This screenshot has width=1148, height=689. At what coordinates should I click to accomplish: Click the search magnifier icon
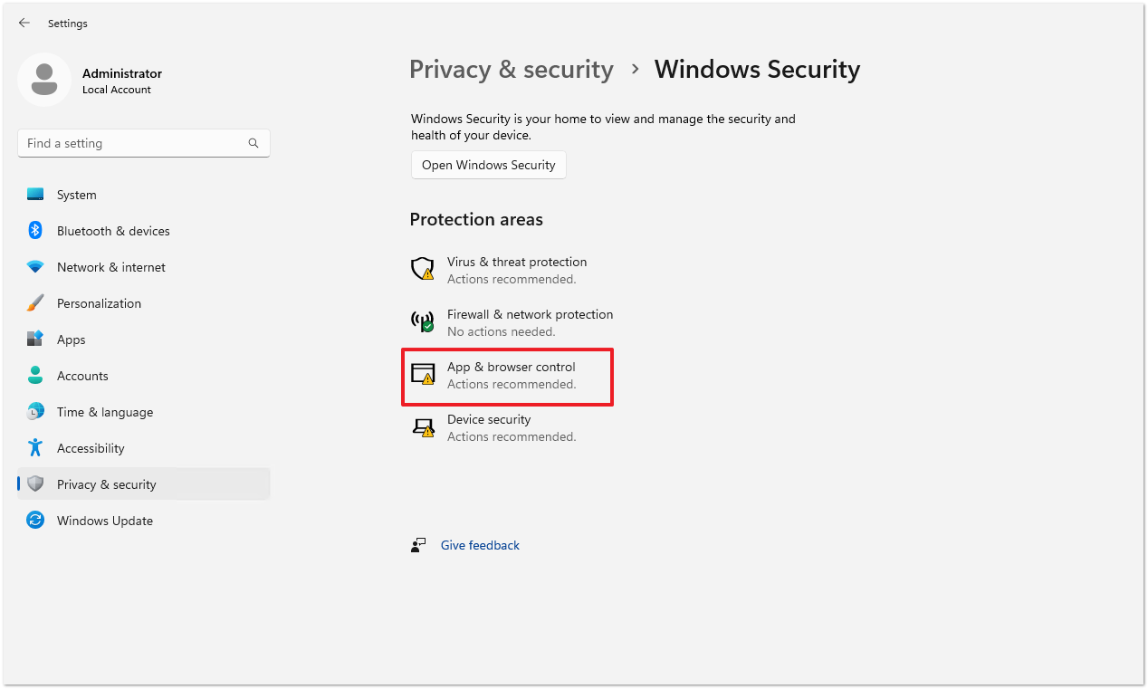[254, 143]
